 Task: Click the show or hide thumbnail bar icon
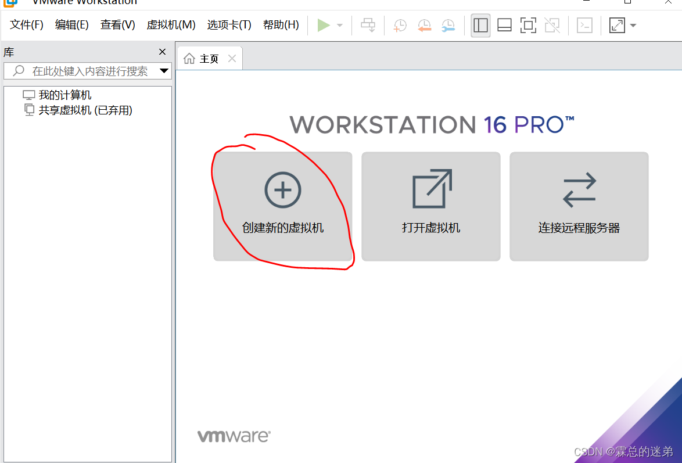click(x=504, y=25)
